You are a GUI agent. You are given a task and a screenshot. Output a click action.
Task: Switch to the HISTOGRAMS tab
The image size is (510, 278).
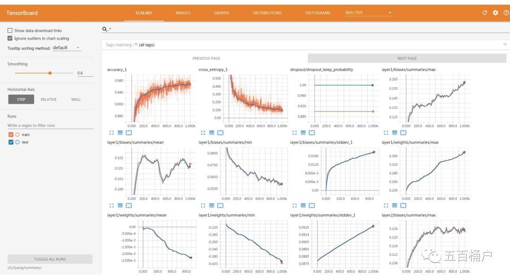[318, 13]
